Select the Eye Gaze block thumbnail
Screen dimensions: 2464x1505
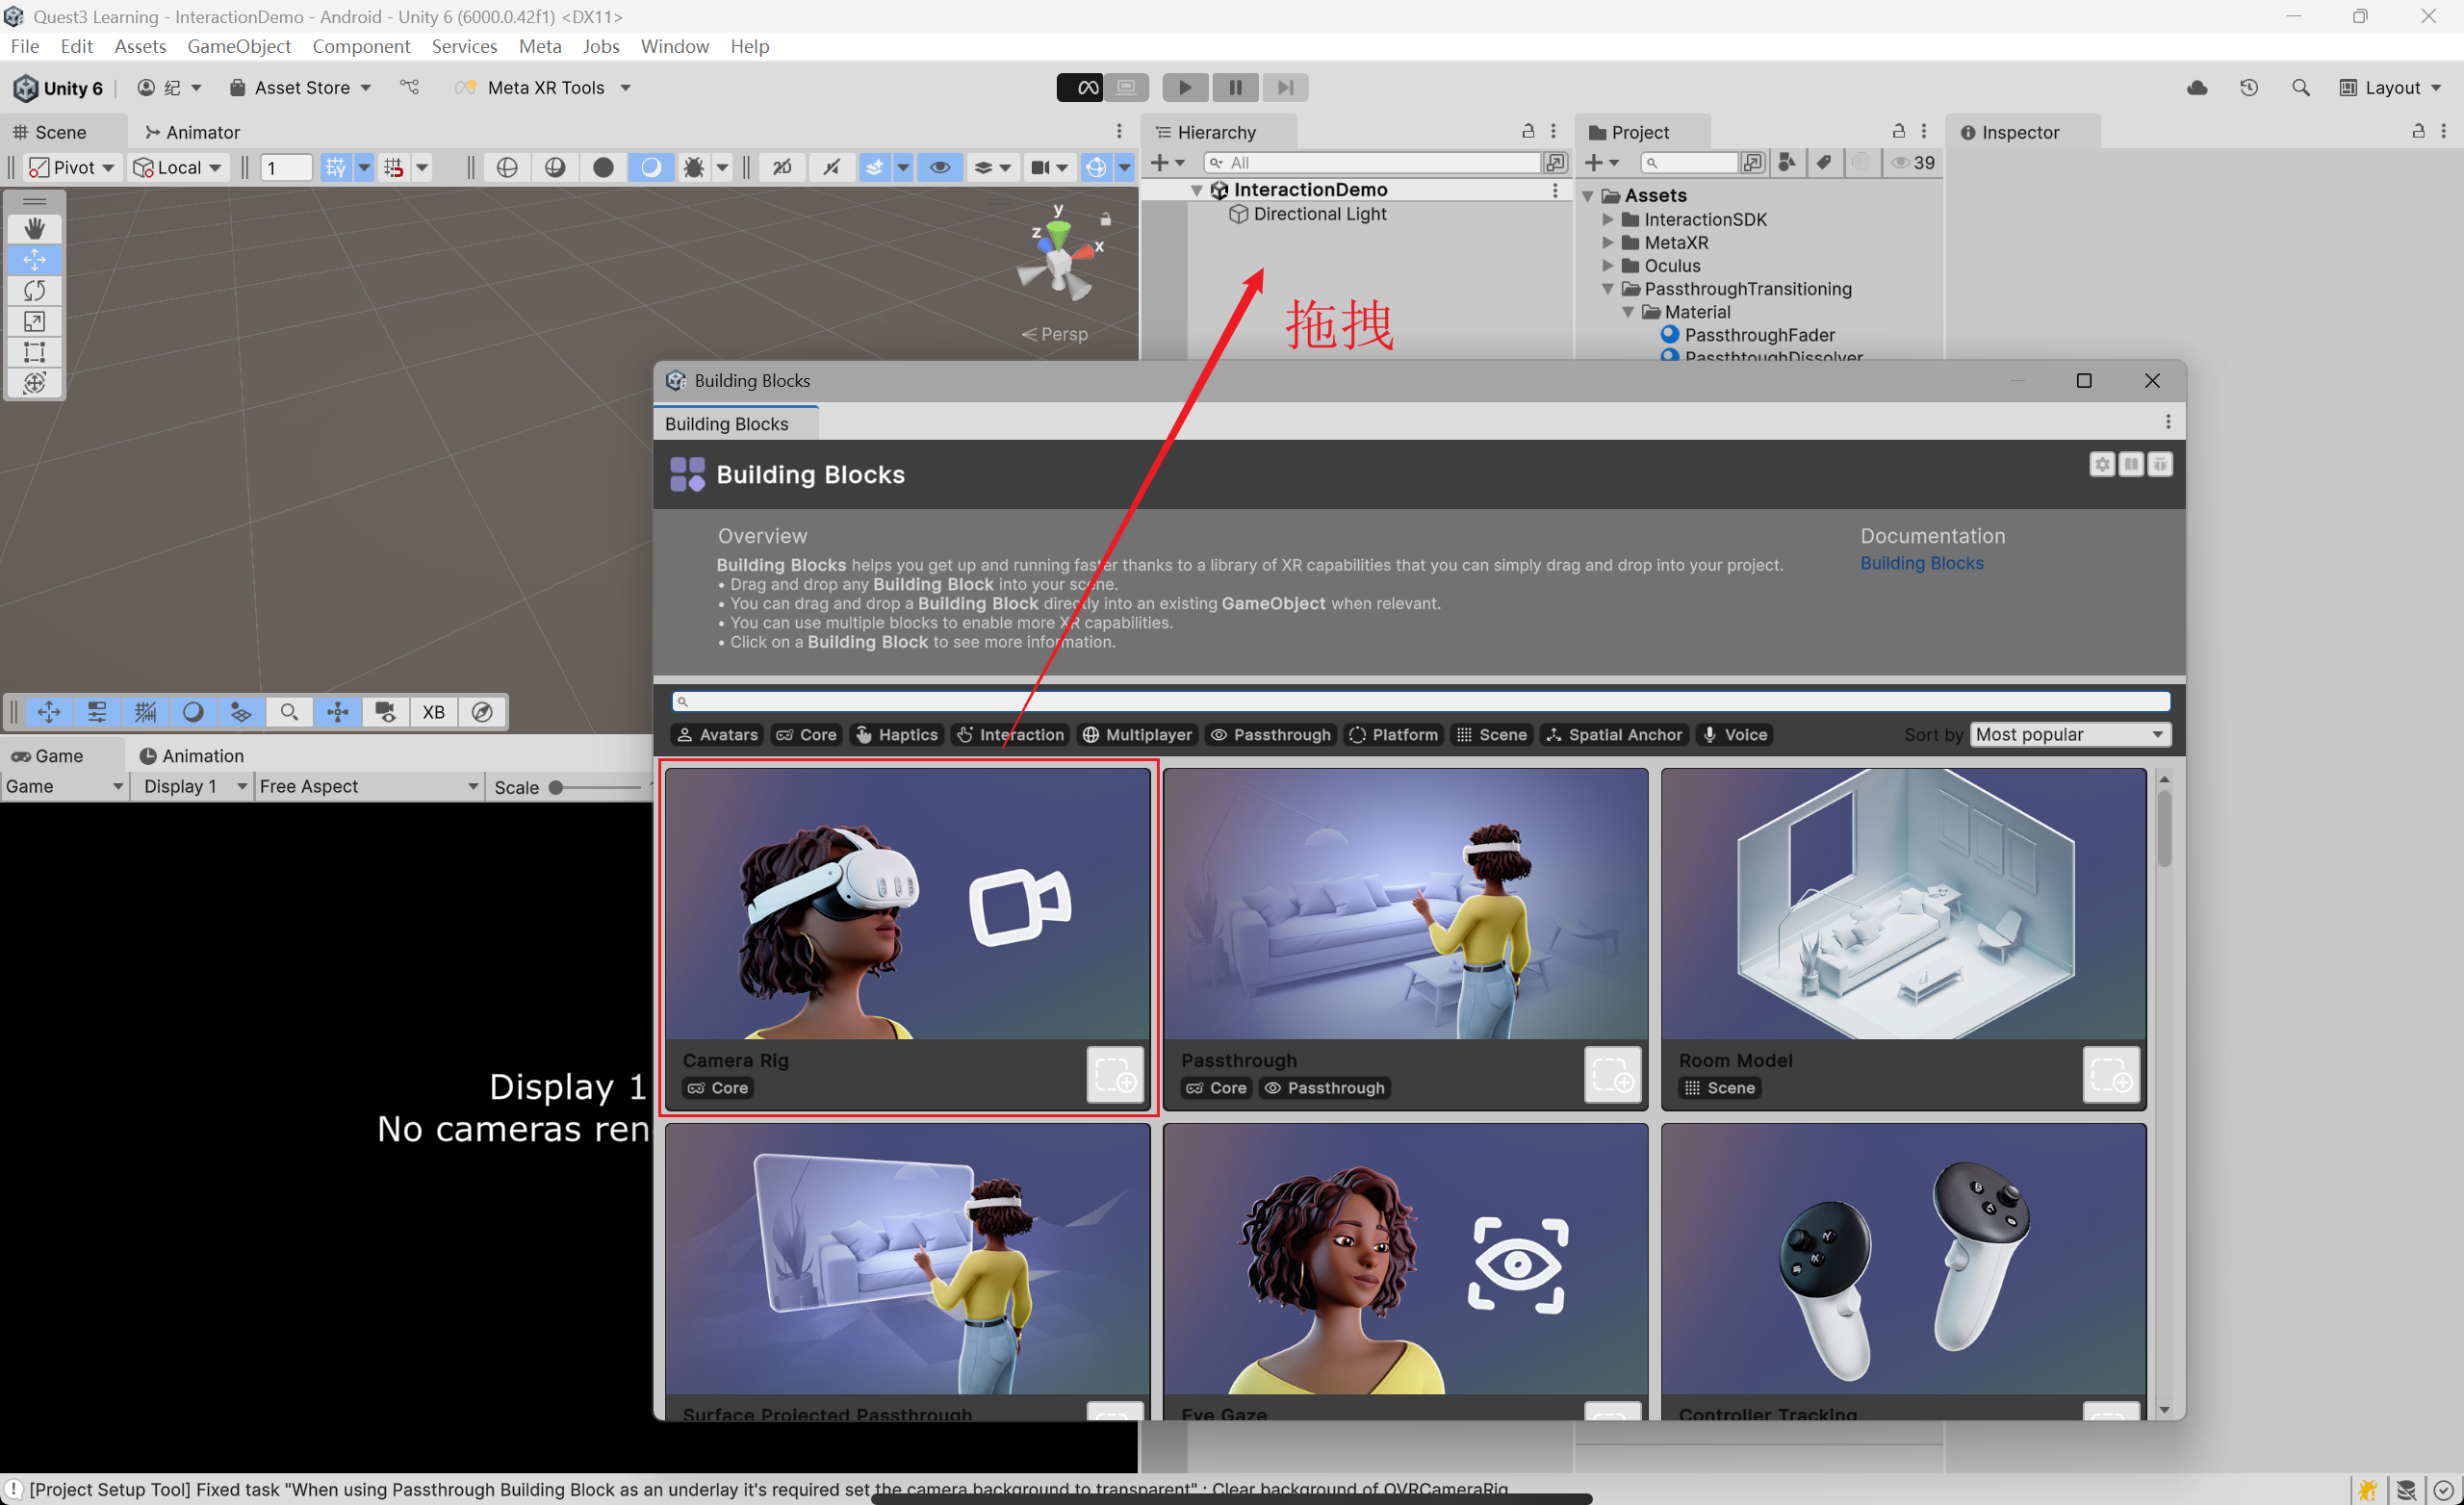click(x=1405, y=1259)
